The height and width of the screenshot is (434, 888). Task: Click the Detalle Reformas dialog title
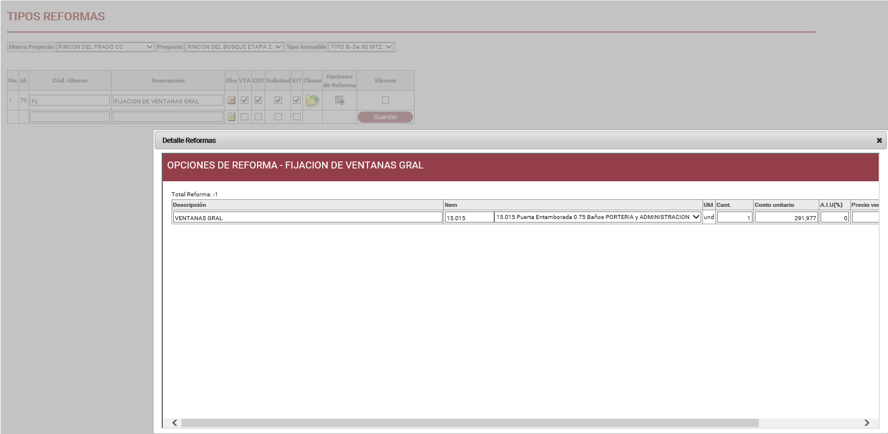(189, 141)
